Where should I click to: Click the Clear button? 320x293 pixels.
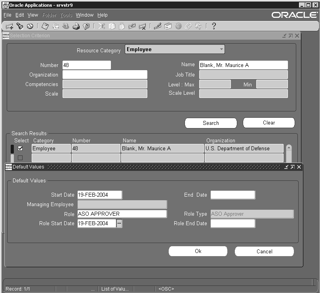[269, 123]
